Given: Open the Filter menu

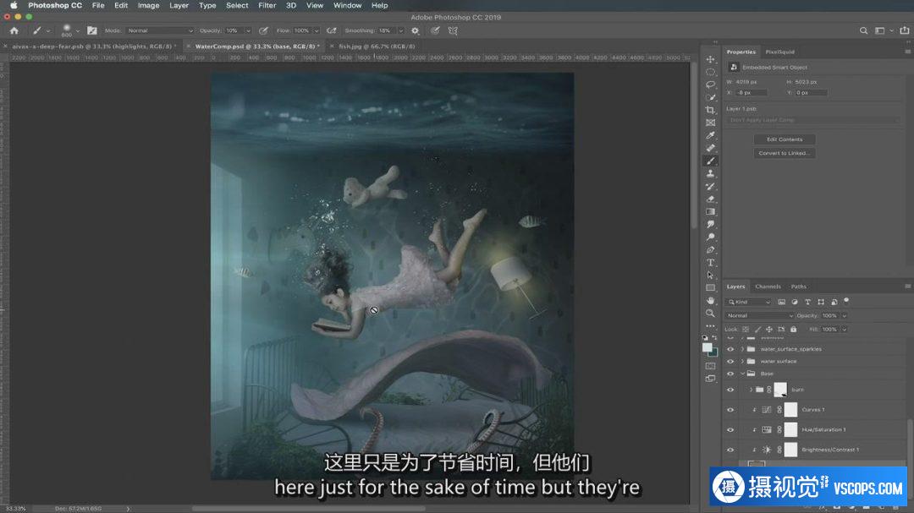Looking at the screenshot, I should (x=267, y=5).
